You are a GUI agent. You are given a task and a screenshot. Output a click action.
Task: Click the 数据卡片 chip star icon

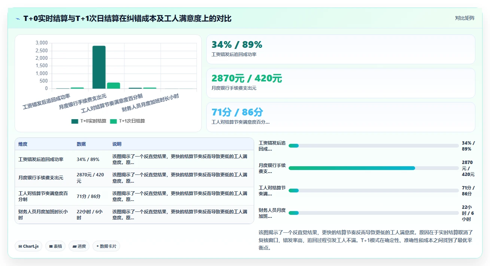click(97, 246)
